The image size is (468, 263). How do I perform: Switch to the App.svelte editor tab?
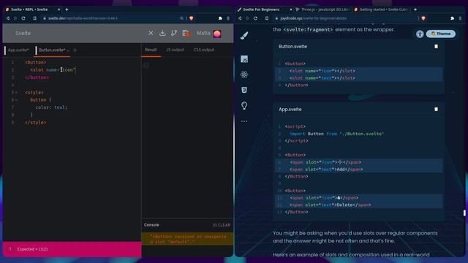tap(18, 50)
